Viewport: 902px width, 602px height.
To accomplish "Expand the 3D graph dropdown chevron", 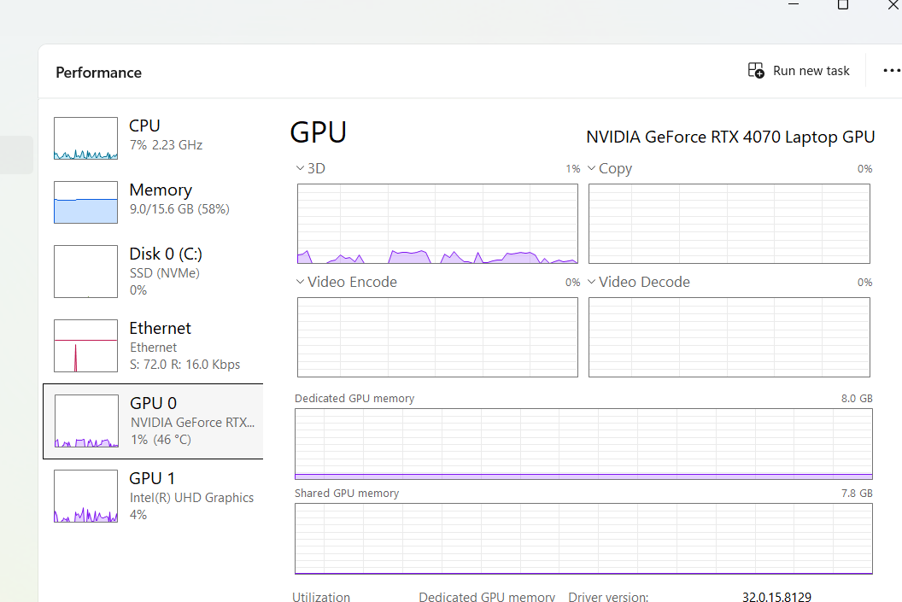I will point(300,168).
